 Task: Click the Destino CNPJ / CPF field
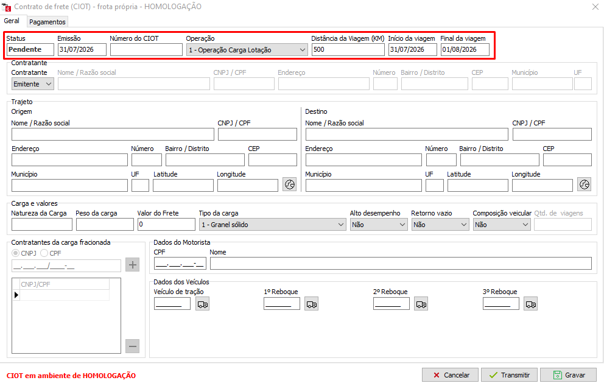[552, 134]
